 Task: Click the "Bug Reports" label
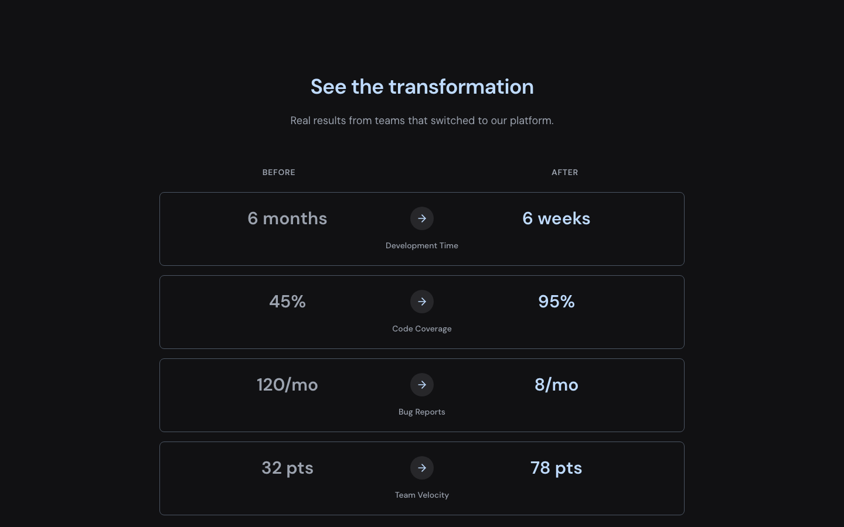click(422, 412)
